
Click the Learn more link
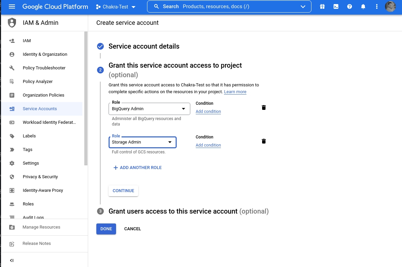[x=235, y=92]
